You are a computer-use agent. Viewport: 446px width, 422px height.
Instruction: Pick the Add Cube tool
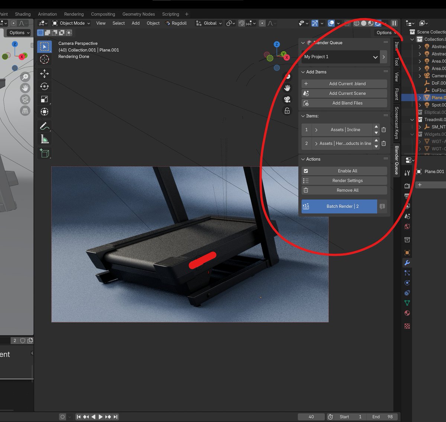pos(44,153)
